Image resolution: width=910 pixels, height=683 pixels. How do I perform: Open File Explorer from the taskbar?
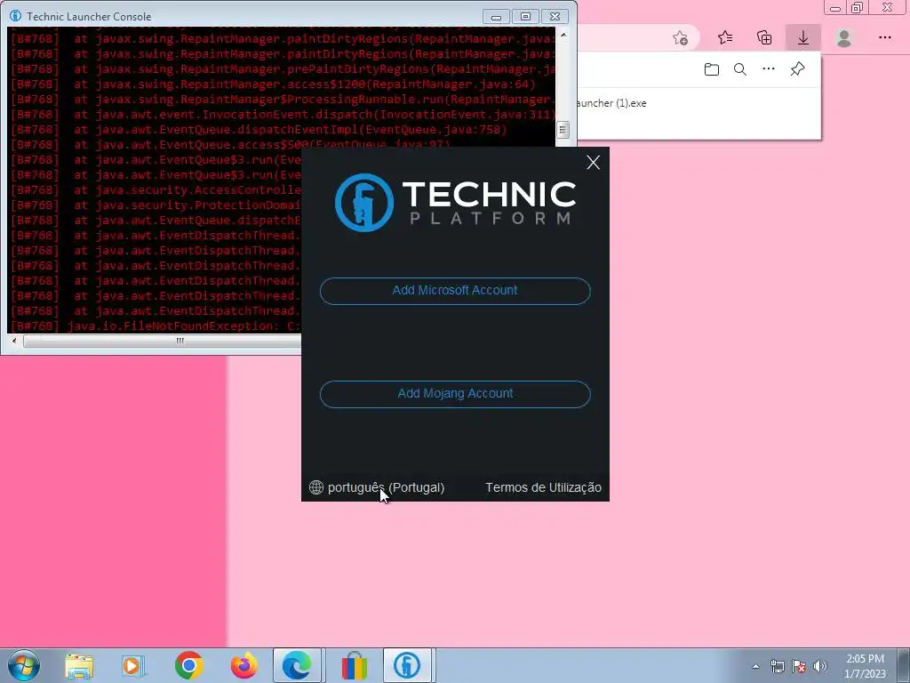pos(79,665)
